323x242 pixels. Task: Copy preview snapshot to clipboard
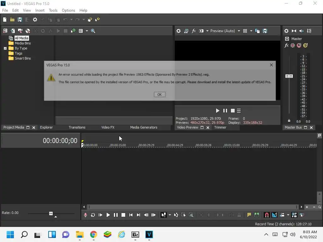257,31
